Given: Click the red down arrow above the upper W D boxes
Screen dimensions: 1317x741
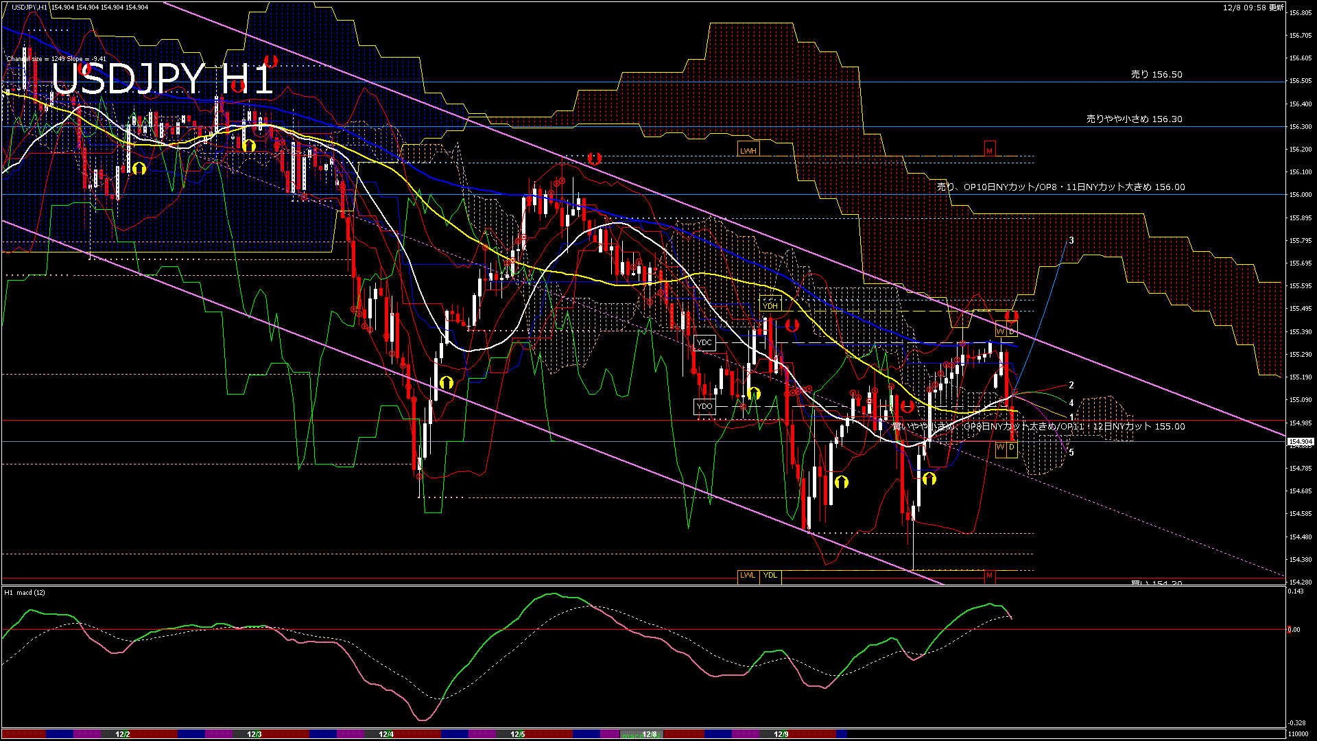Looking at the screenshot, I should tap(1012, 316).
